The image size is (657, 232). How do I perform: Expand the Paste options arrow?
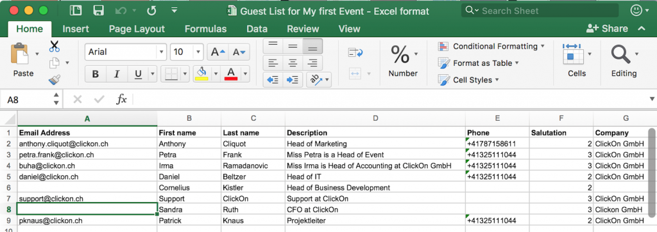(37, 54)
